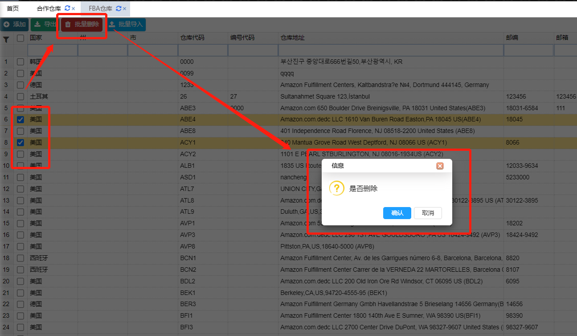Toggle the select-all checkbox in header
Screen dimensions: 577x336
coord(20,38)
